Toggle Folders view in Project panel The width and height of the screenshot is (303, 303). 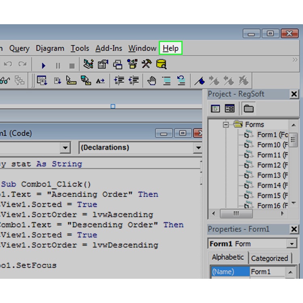249,108
